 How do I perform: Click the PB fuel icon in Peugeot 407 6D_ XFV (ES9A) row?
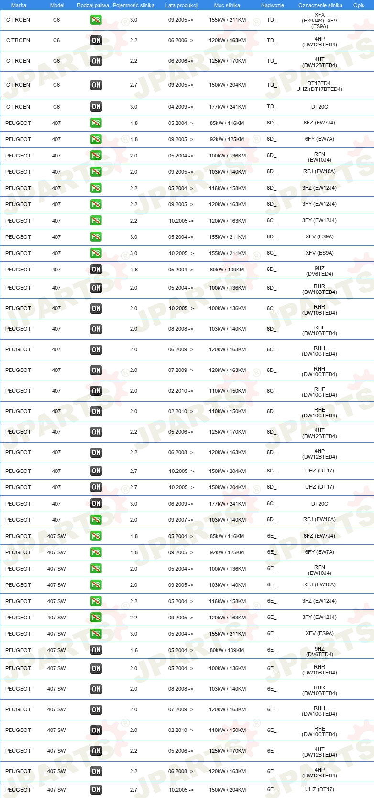[96, 237]
